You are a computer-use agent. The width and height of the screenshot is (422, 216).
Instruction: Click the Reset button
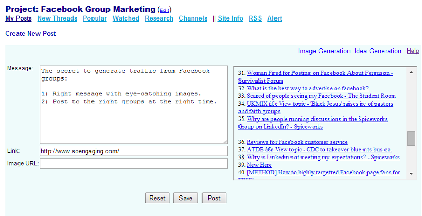[x=157, y=198]
